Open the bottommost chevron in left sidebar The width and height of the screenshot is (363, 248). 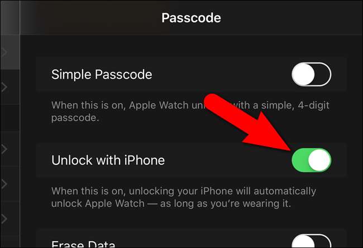click(4, 219)
